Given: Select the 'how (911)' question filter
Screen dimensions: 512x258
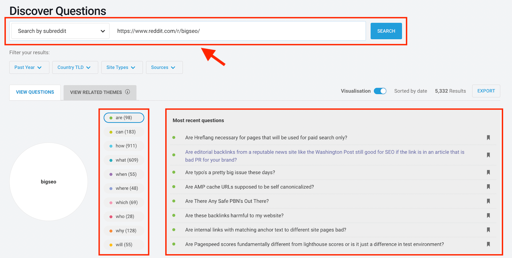Looking at the screenshot, I should (x=124, y=146).
